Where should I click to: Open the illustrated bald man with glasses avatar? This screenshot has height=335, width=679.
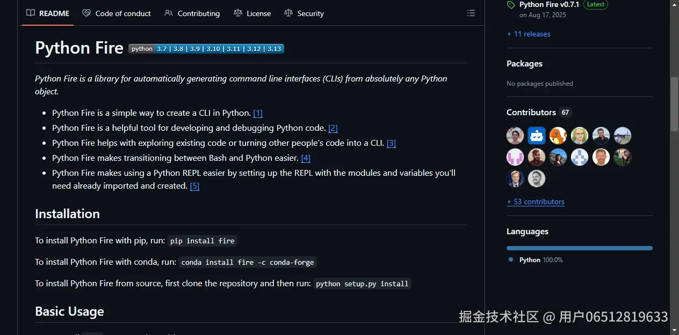point(580,136)
